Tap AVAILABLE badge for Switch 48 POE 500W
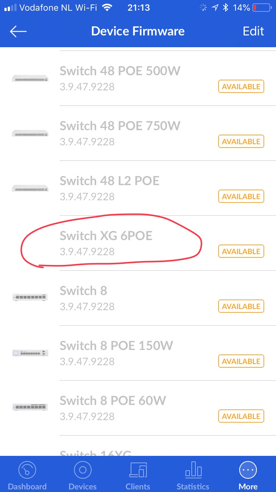 [x=241, y=87]
